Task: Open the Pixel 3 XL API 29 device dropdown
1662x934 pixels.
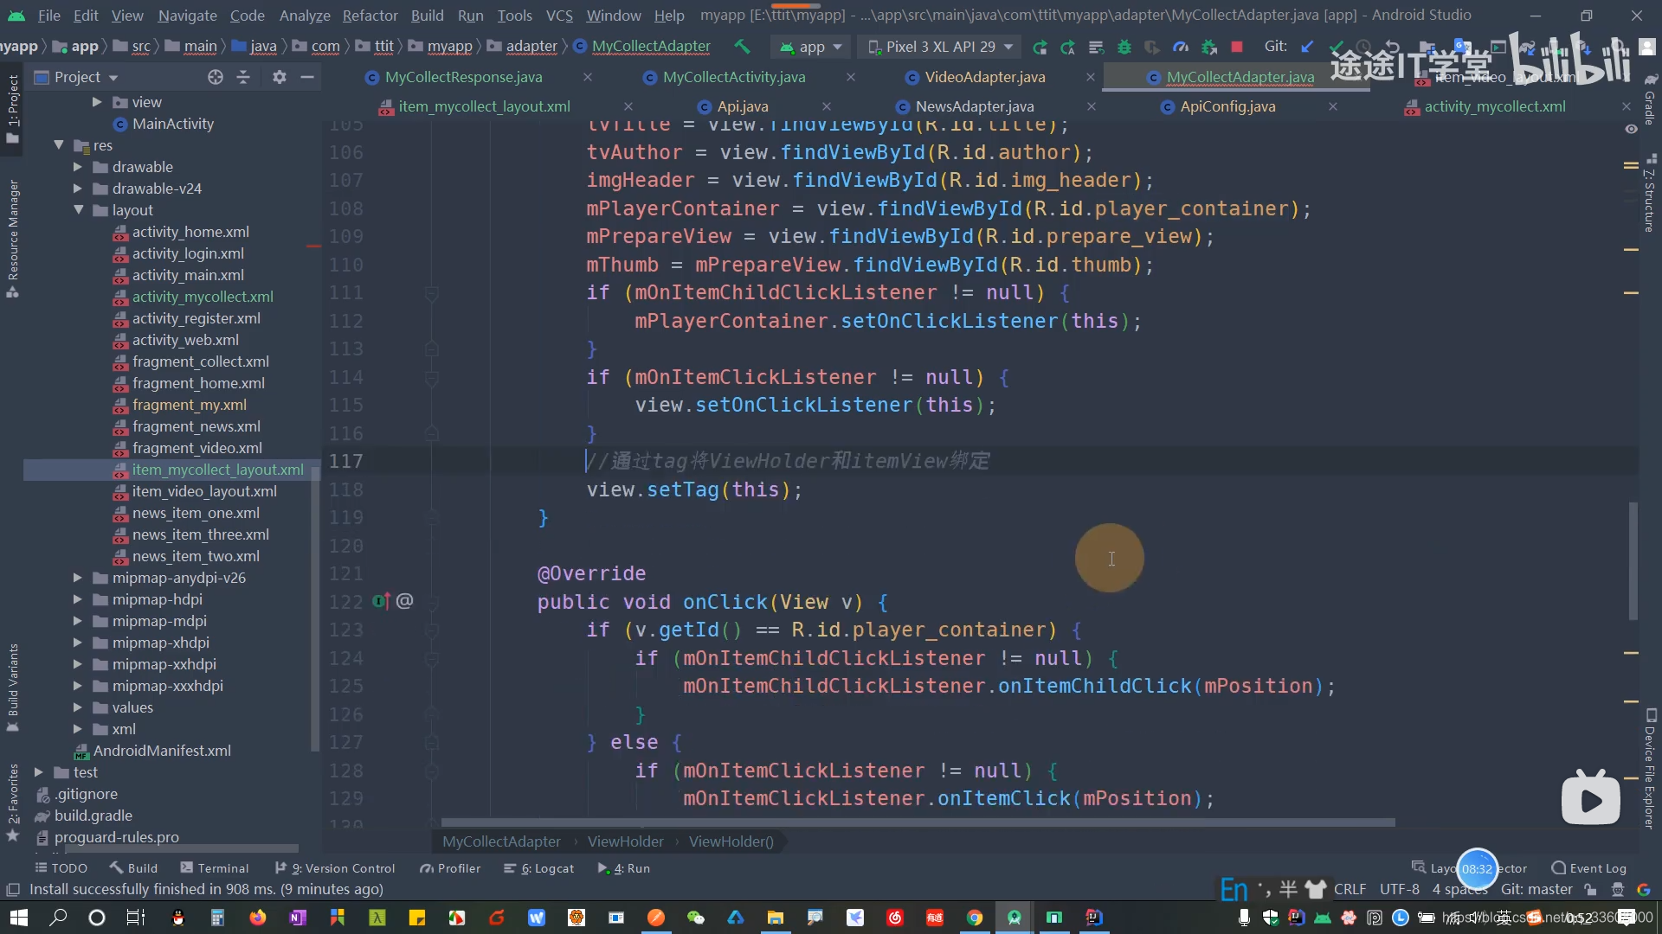Action: [940, 47]
